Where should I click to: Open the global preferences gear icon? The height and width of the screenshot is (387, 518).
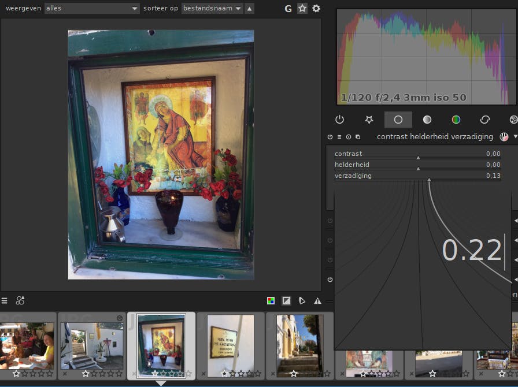point(316,9)
